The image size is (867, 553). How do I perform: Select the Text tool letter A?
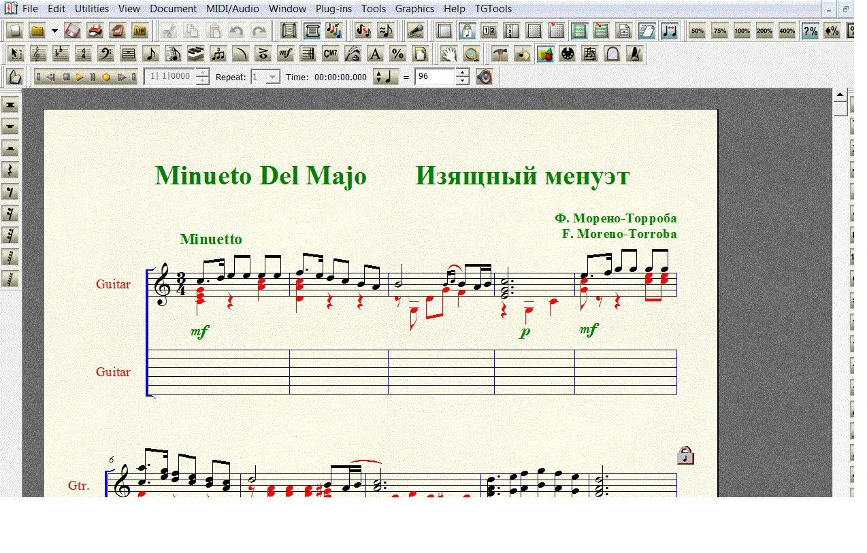click(x=375, y=54)
